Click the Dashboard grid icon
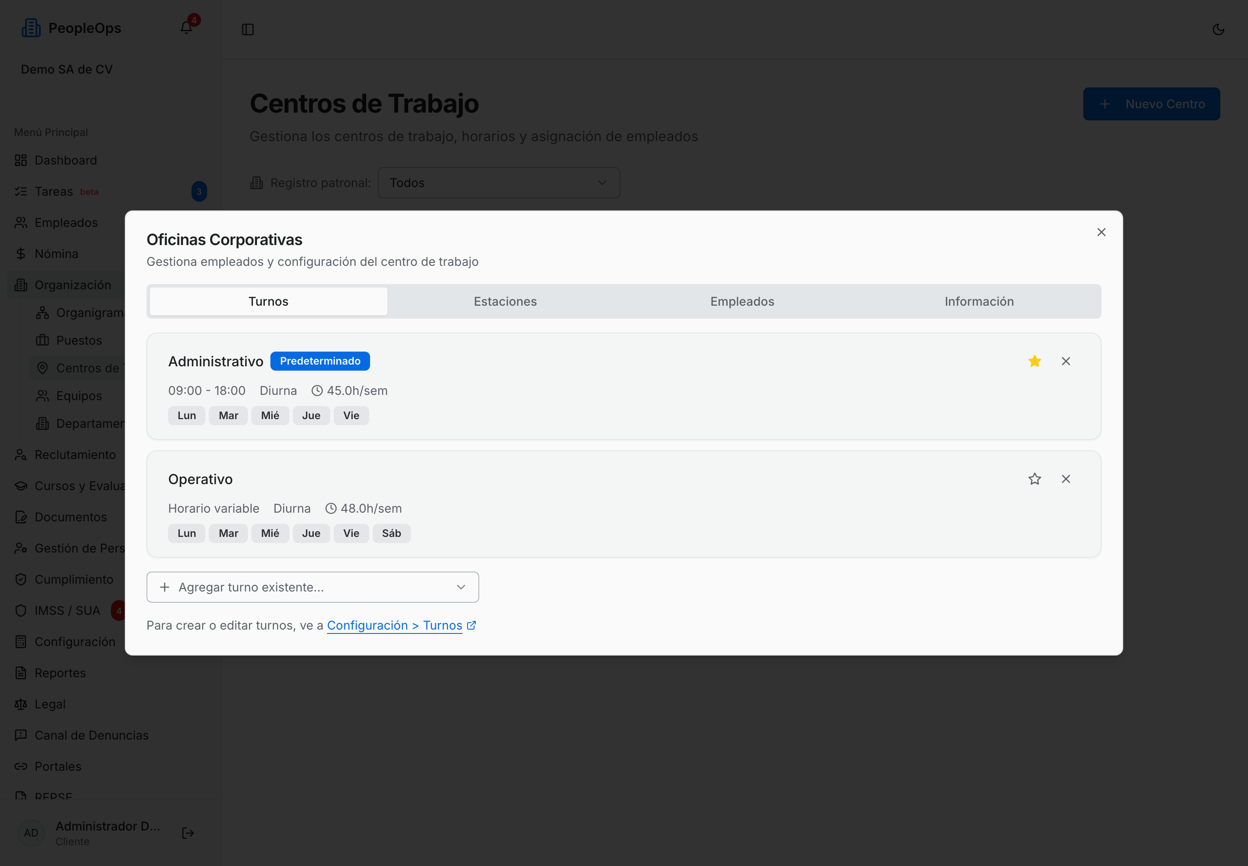 (x=21, y=161)
